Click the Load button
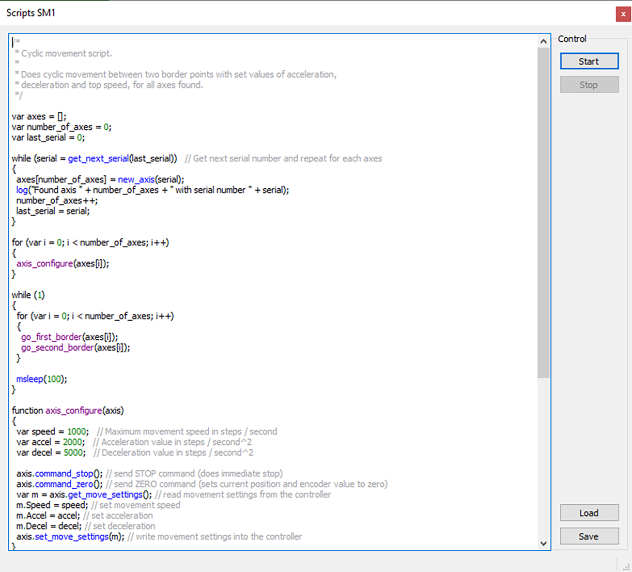The height and width of the screenshot is (572, 632). (589, 513)
